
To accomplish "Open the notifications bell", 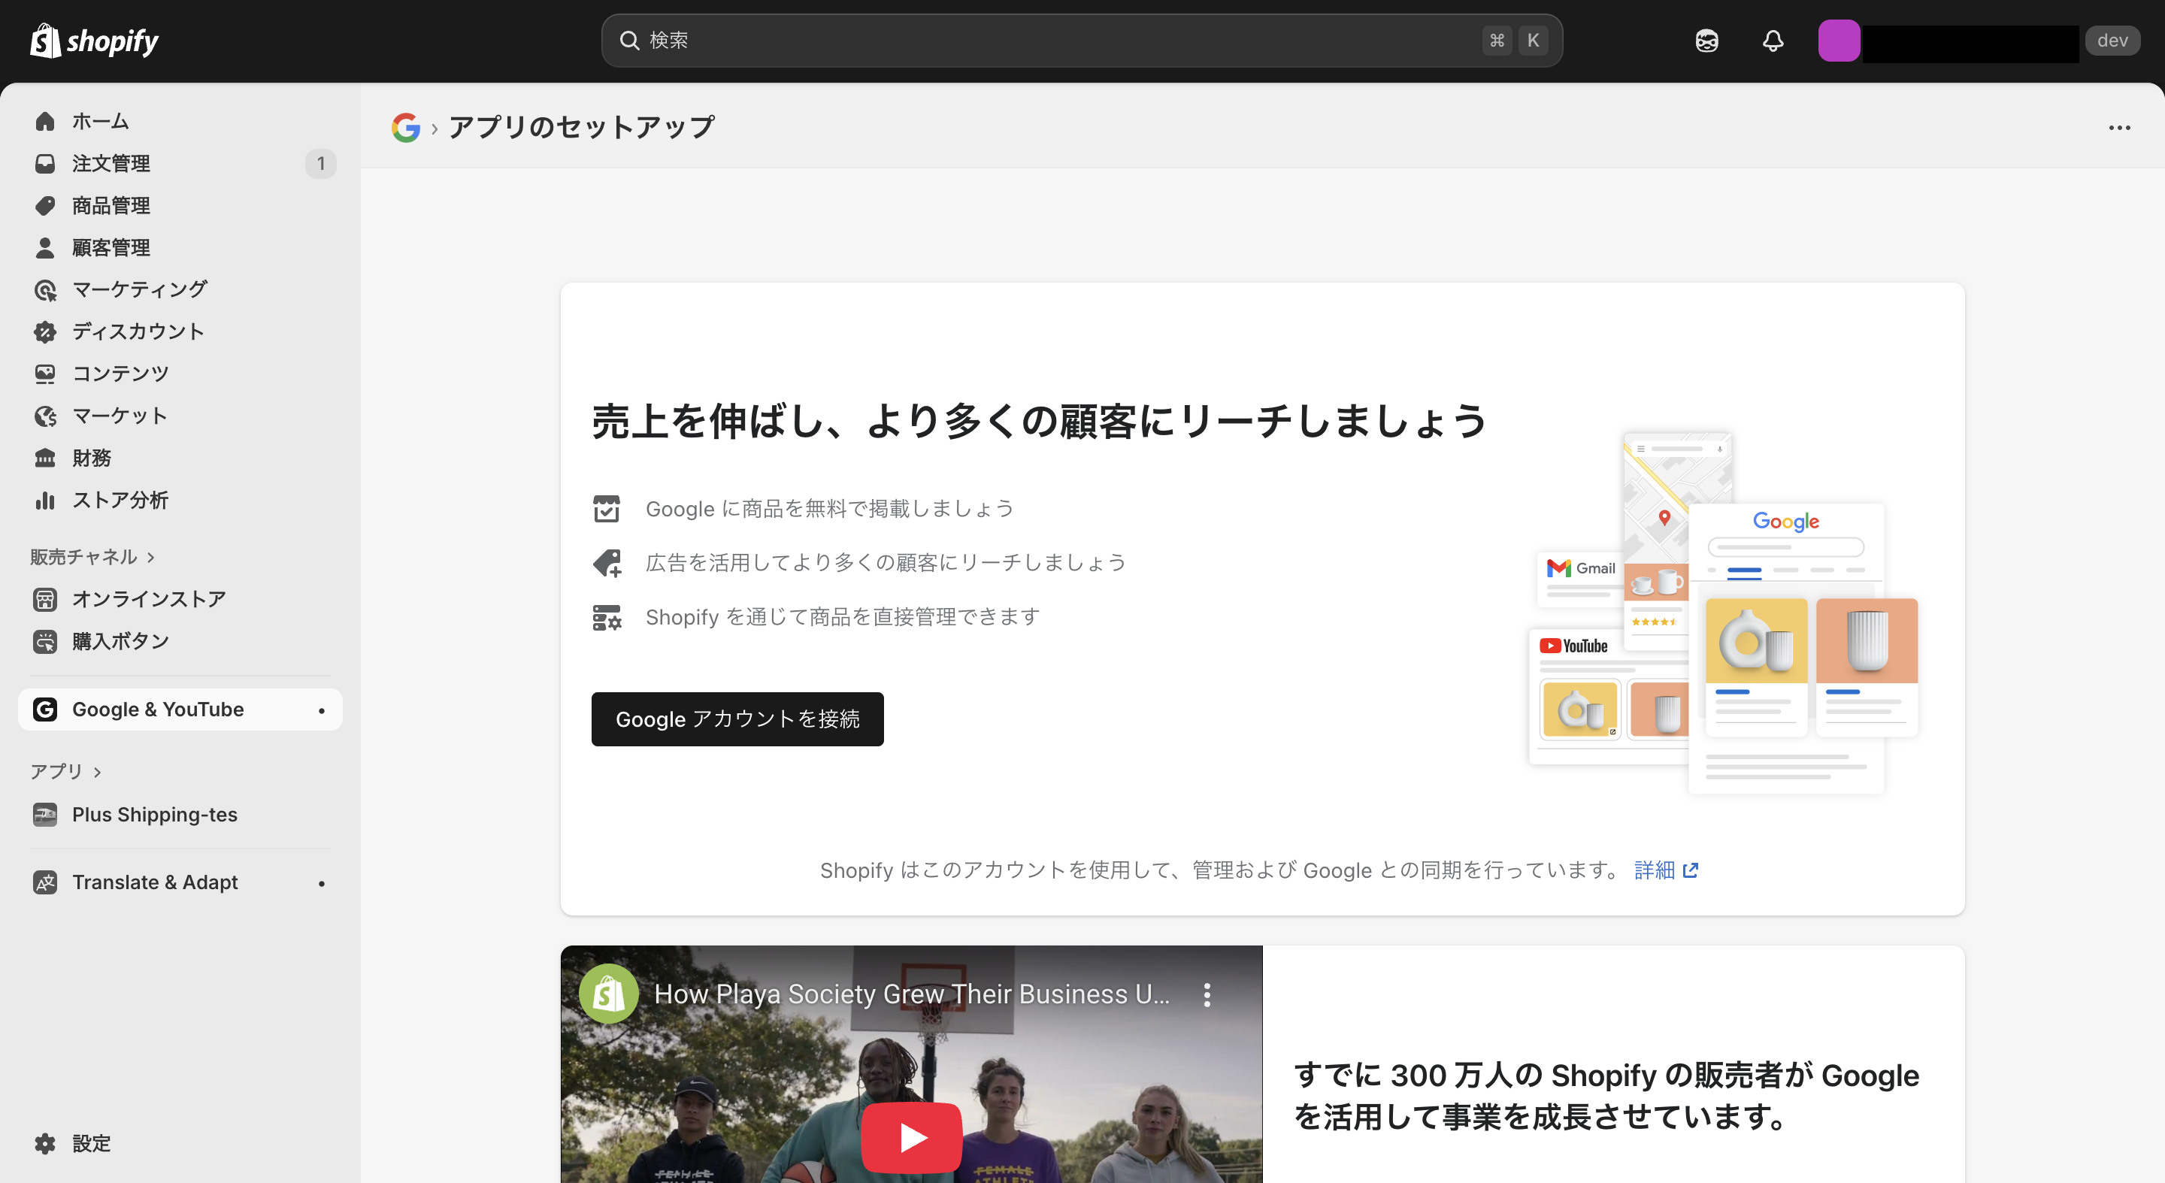I will click(x=1773, y=41).
